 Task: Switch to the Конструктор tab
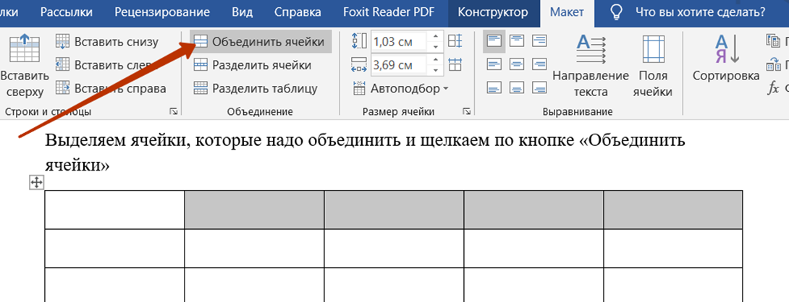(x=494, y=12)
